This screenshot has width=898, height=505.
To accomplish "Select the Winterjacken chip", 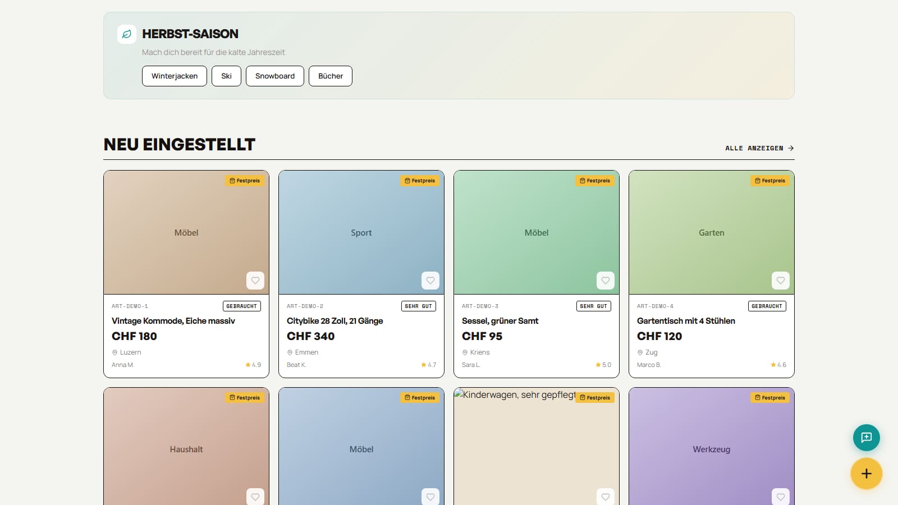I will pos(175,76).
